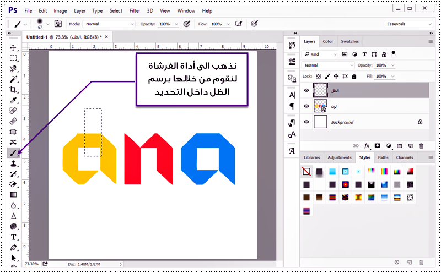
Task: Switch to the Channels tab
Action: pyautogui.click(x=405, y=157)
